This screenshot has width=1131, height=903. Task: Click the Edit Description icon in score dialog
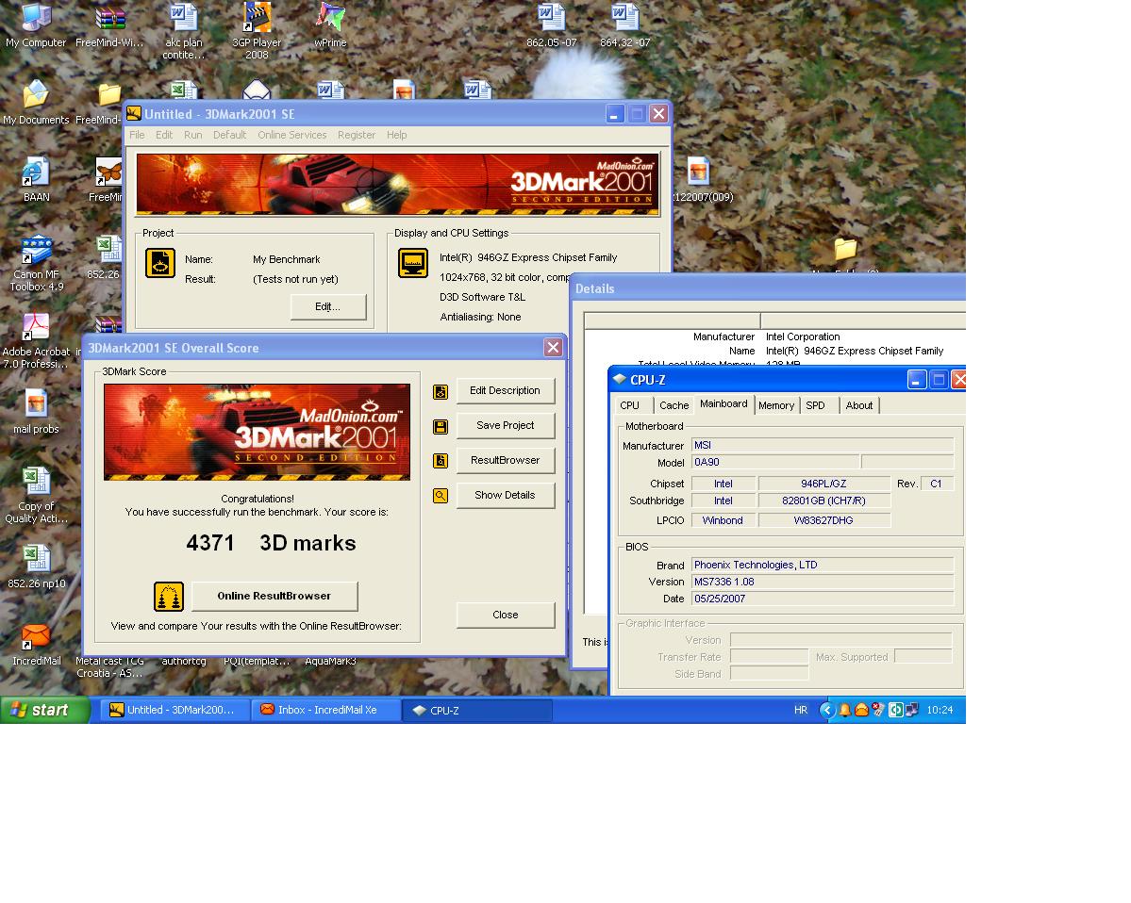click(x=440, y=391)
